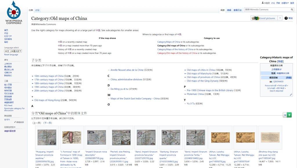The width and height of the screenshot is (297, 168).
Task: Expand the Ptolemaic China subcategory arrow
Action: [x=185, y=94]
